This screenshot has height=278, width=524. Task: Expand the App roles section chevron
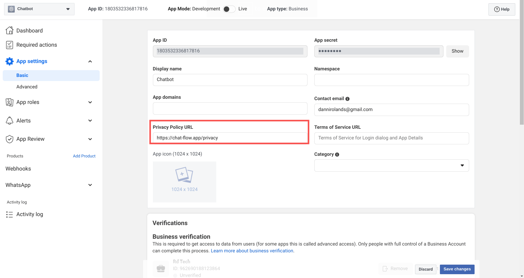90,102
